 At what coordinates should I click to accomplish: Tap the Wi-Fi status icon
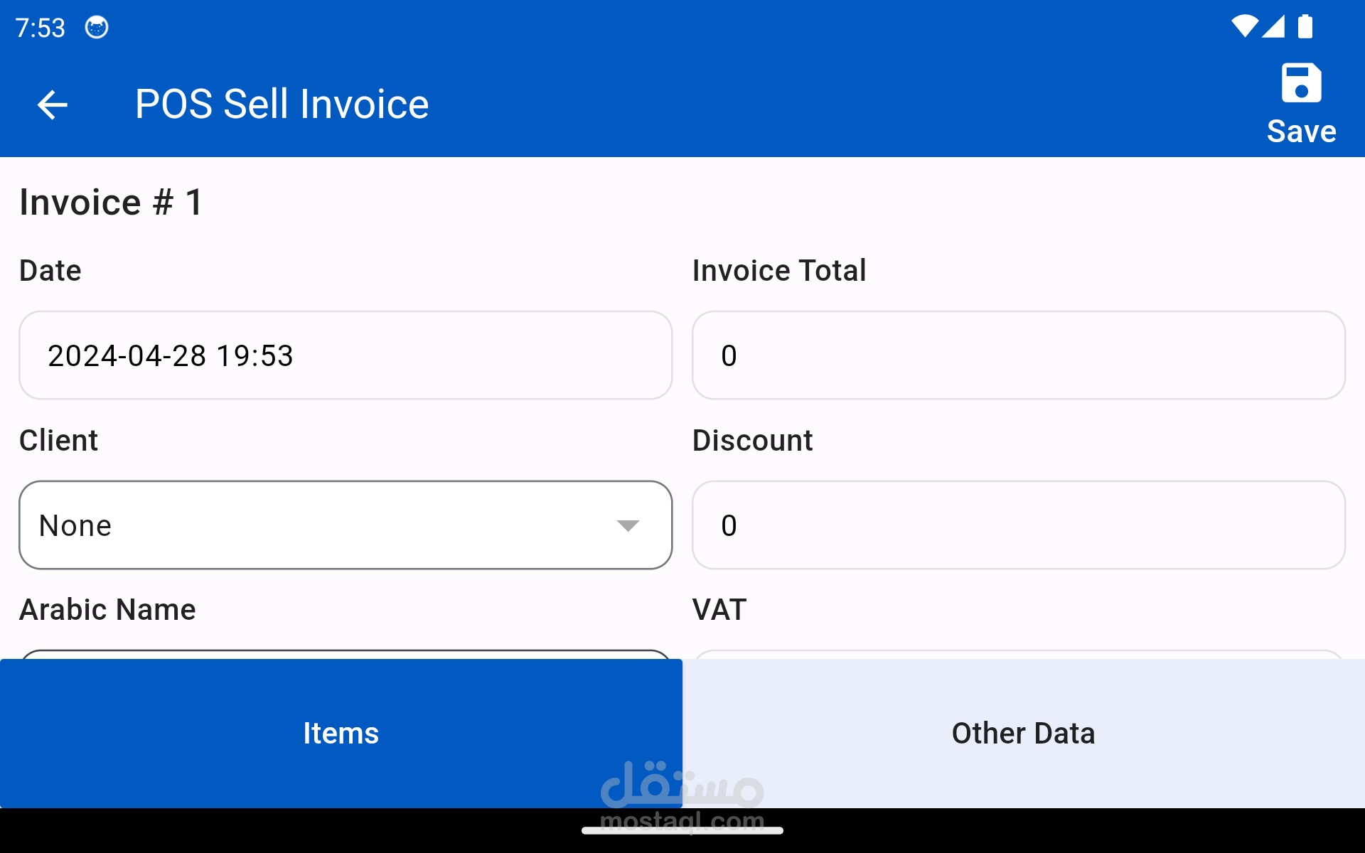coord(1244,27)
